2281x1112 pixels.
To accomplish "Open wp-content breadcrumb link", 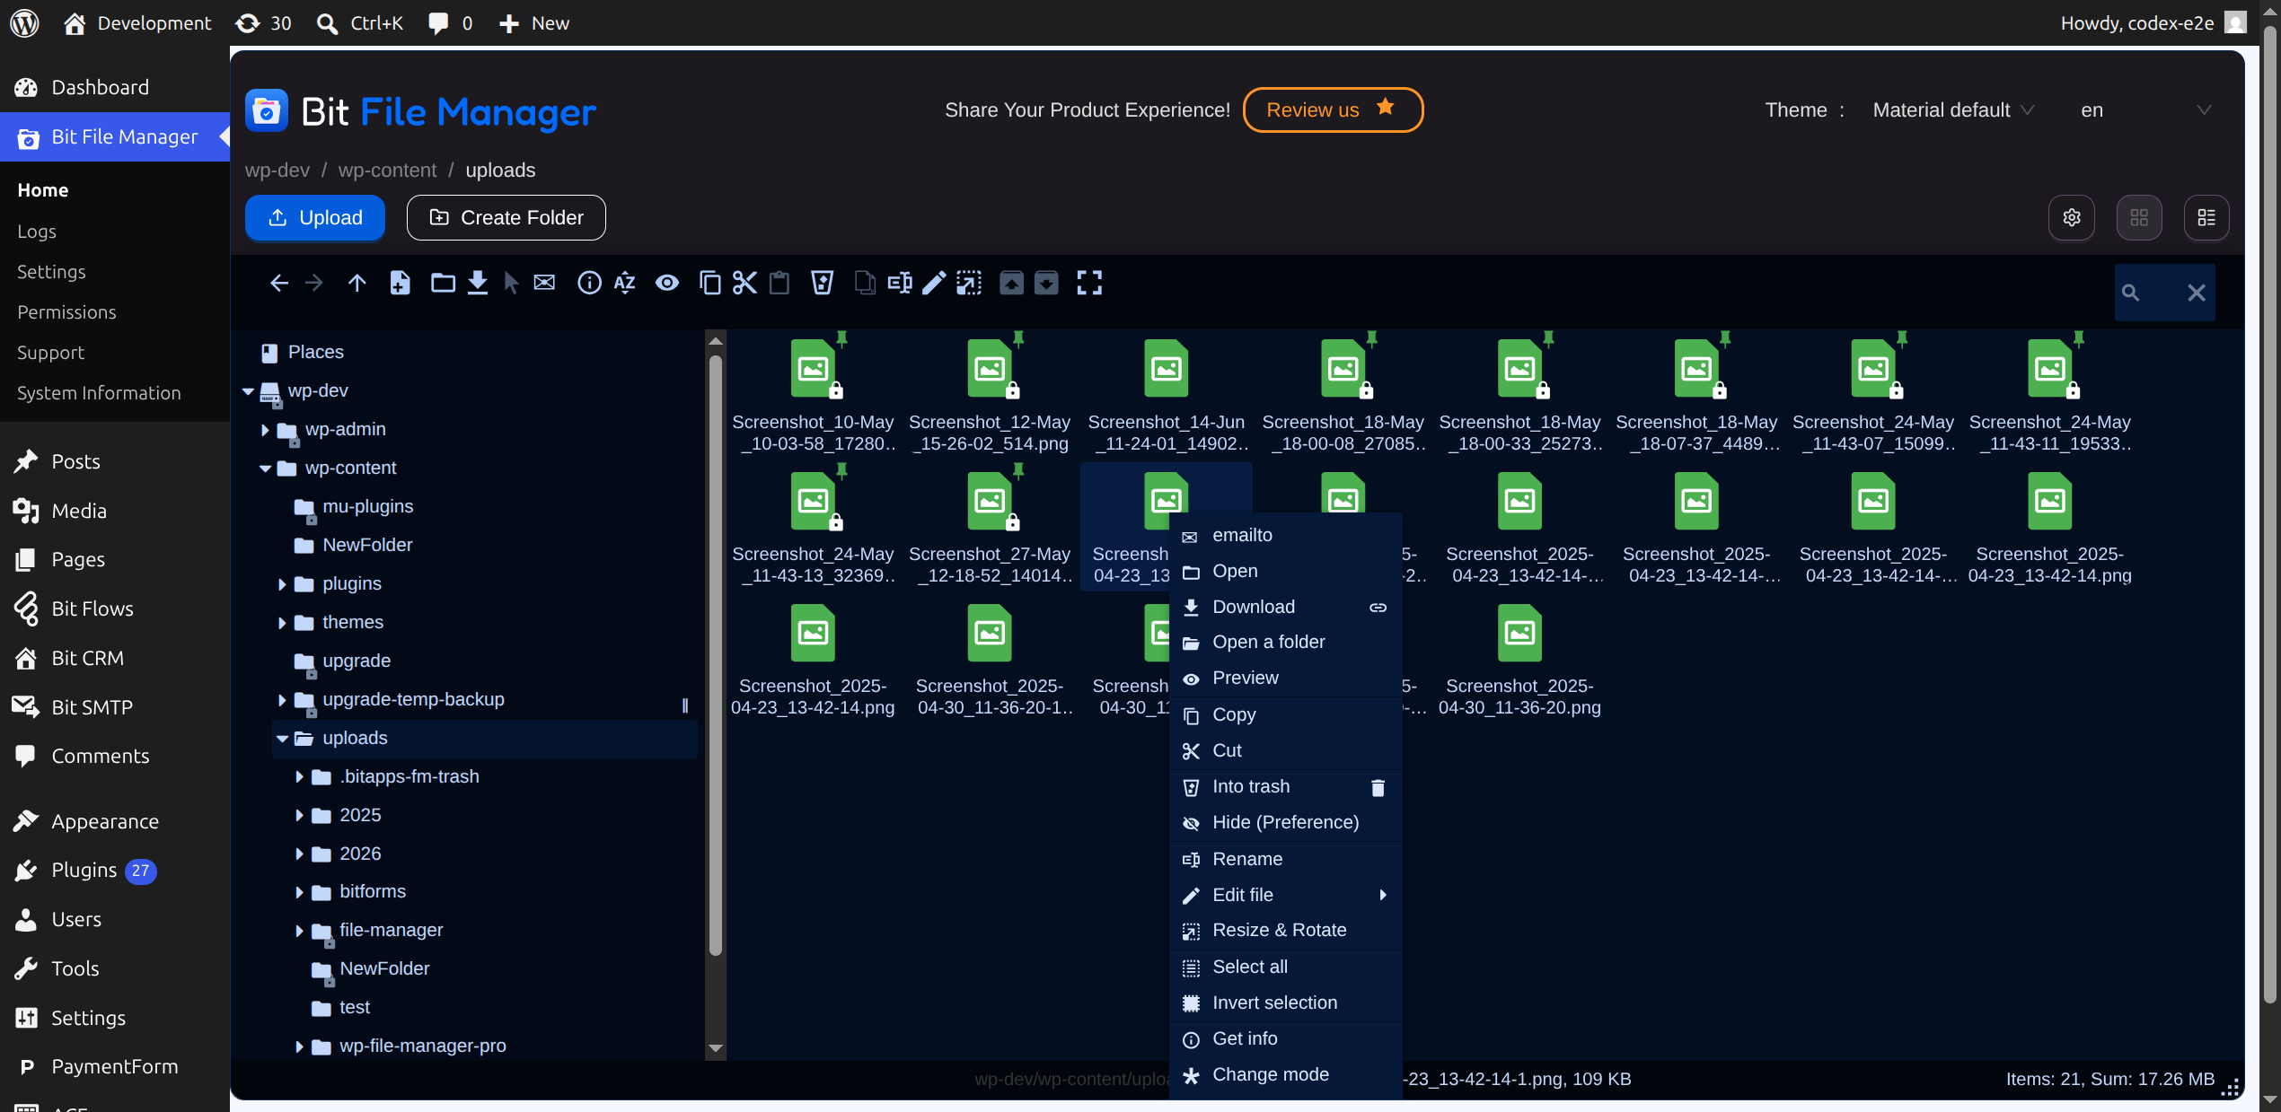I will [387, 171].
